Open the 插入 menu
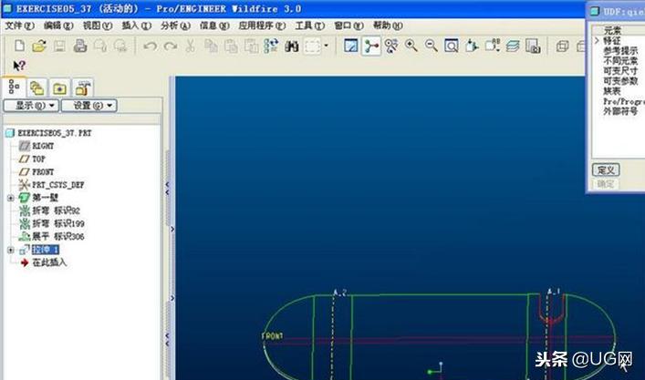Screen dimensions: 645x380 (x=136, y=26)
